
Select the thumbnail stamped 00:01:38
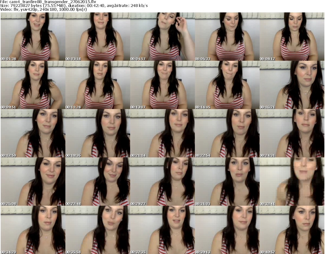tap(33, 37)
